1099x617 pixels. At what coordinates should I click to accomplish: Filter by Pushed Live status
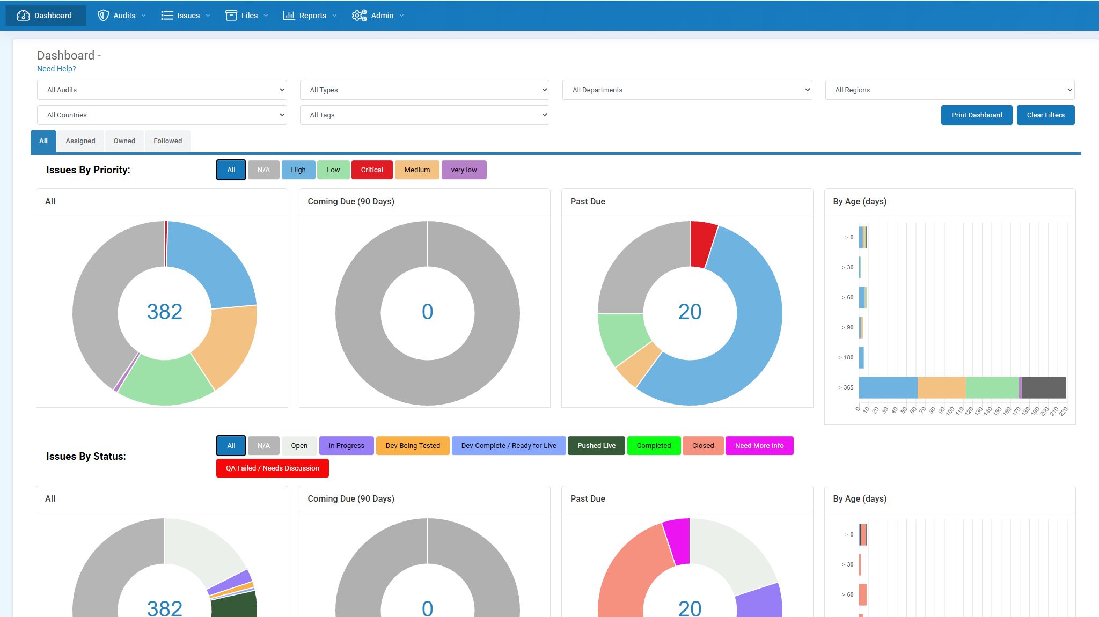[596, 445]
